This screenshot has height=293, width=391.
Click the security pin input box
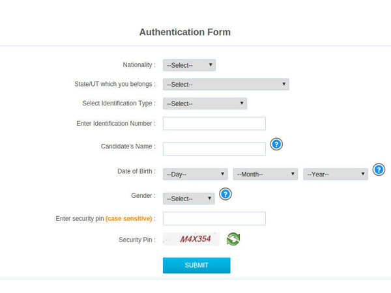click(214, 219)
